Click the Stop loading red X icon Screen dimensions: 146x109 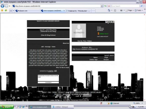pyautogui.click(x=109, y=6)
